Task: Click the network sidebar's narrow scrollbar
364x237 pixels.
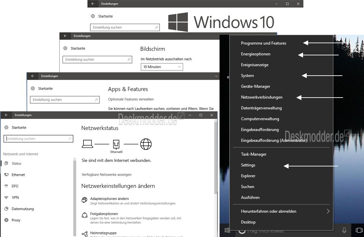Action: click(x=74, y=198)
